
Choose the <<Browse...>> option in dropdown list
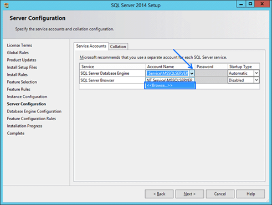click(170, 85)
